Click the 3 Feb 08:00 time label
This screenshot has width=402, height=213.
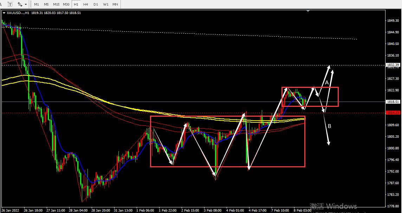click(x=213, y=210)
